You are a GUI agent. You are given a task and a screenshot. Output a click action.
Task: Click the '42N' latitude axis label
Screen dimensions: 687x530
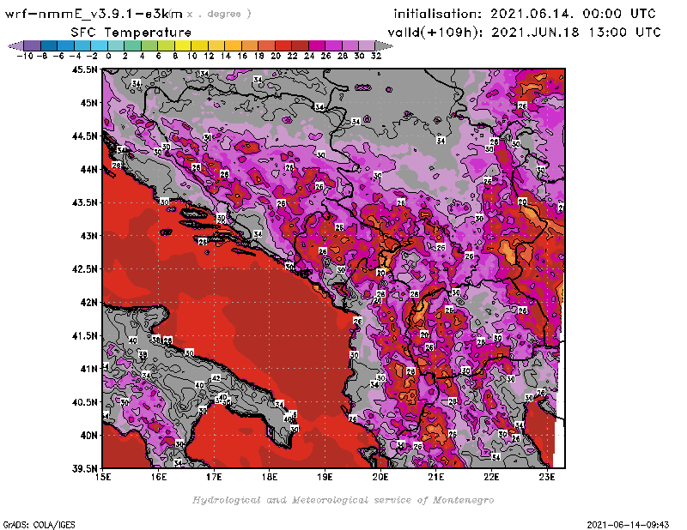pyautogui.click(x=89, y=303)
